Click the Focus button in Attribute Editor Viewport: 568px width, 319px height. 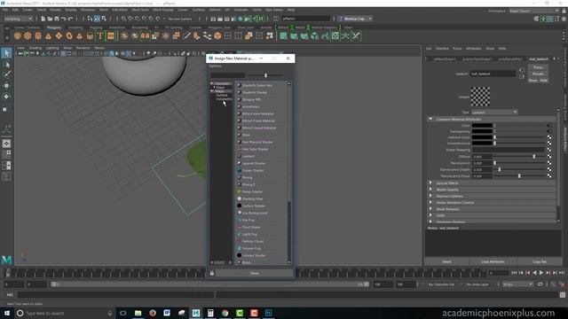[538, 67]
